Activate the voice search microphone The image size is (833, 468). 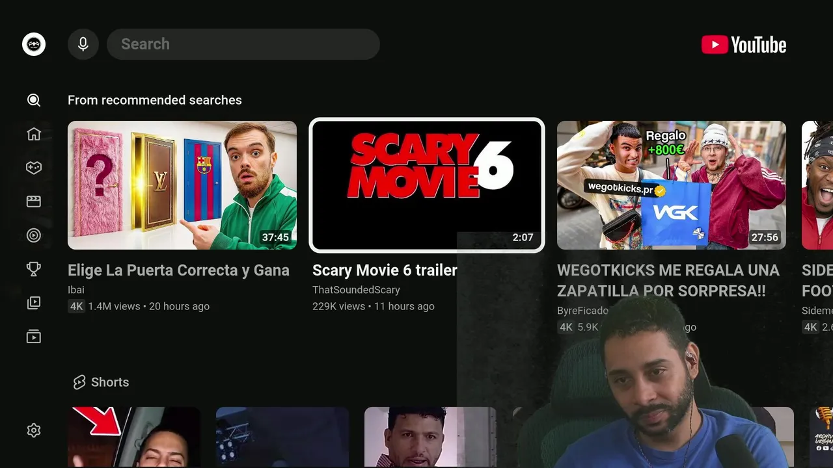click(x=83, y=44)
